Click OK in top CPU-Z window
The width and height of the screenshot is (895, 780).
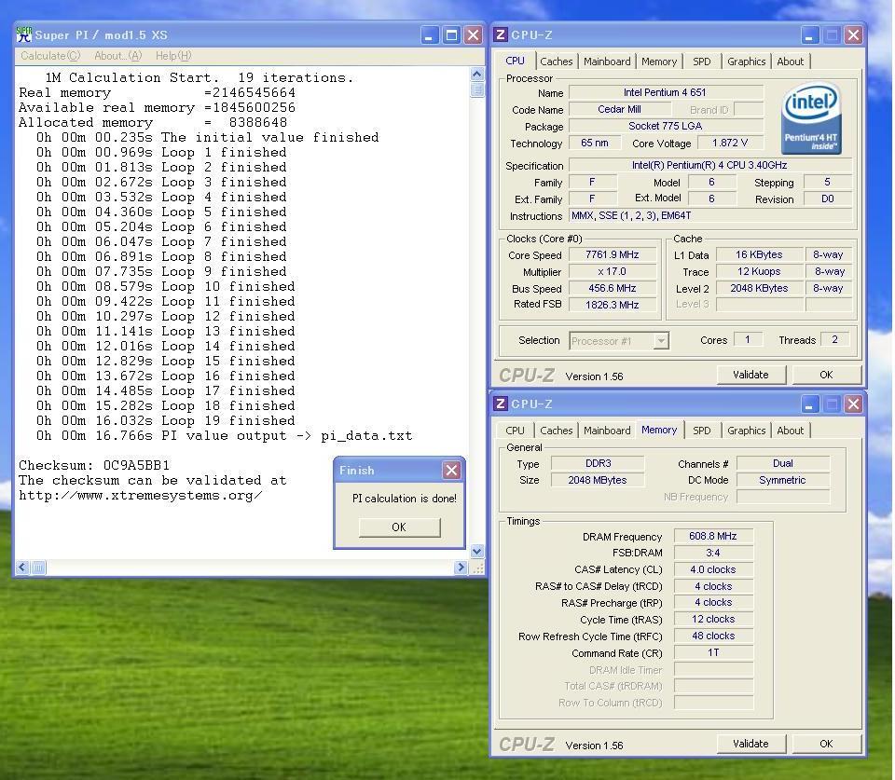pyautogui.click(x=826, y=375)
